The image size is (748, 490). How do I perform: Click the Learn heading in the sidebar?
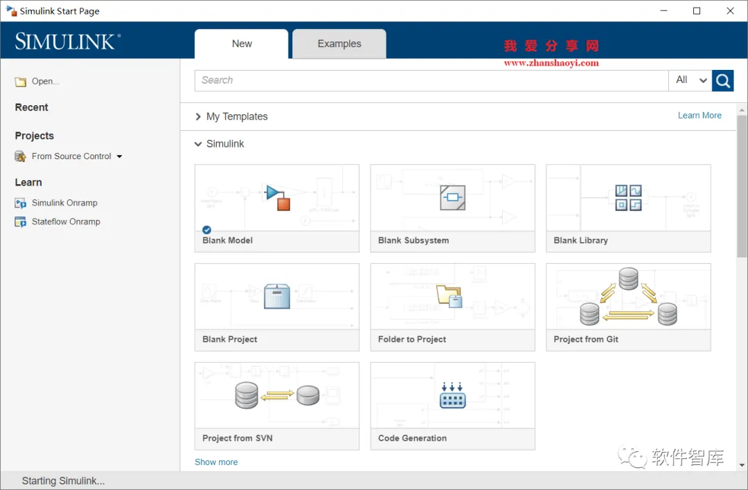pyautogui.click(x=28, y=183)
